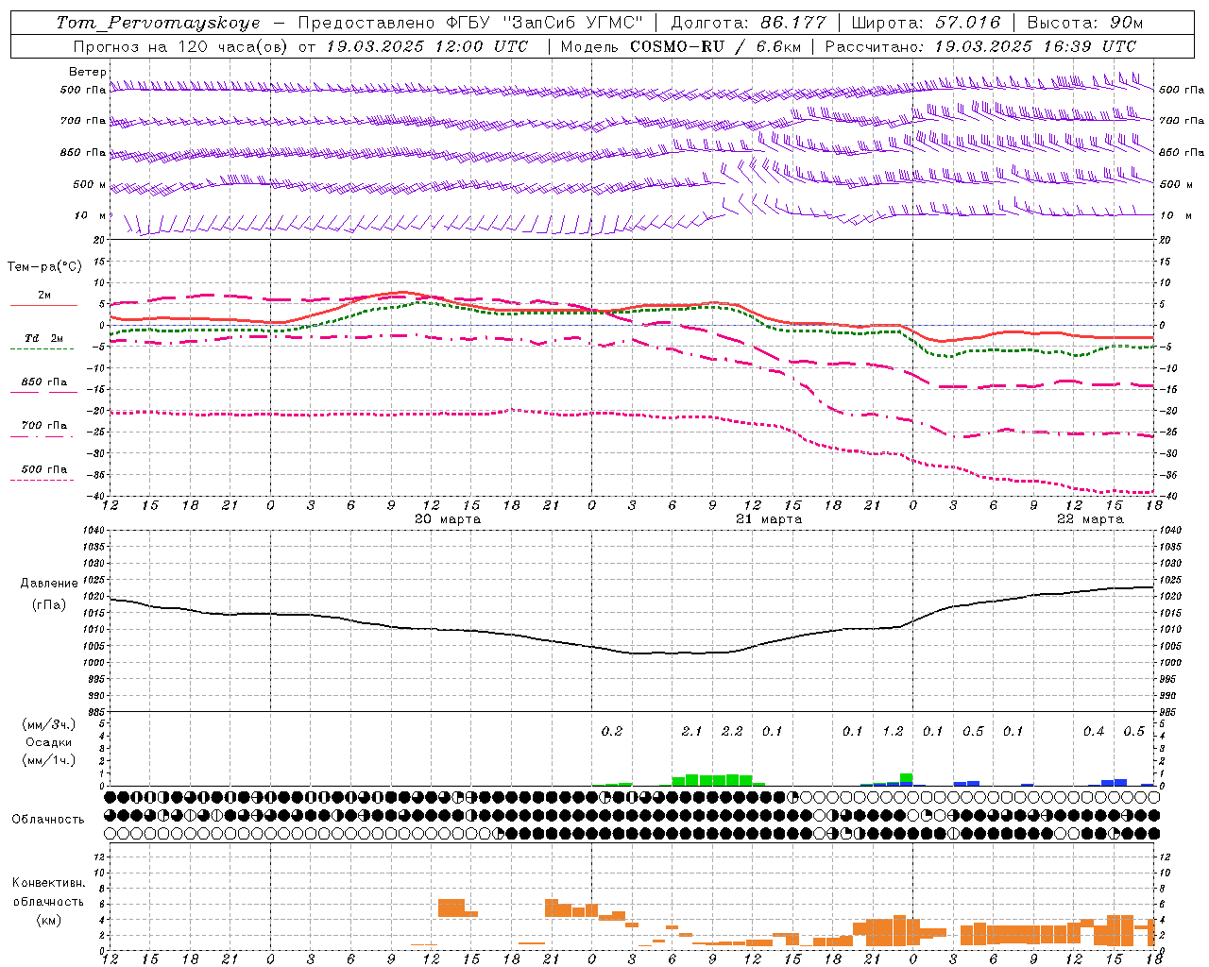Click the Давление pressure panel label
Viewport: 1209px width, 967px height.
click(x=49, y=584)
